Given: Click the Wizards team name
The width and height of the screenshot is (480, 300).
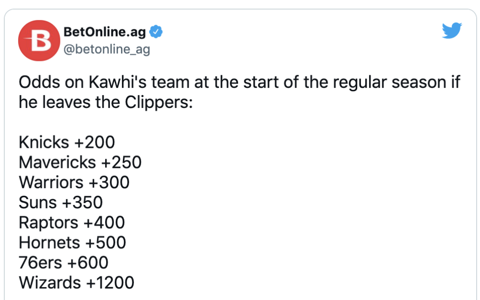Looking at the screenshot, I should point(50,283).
